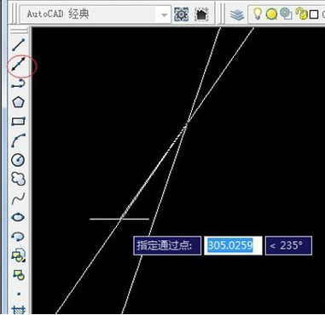This screenshot has height=315, width=325.
Task: Select the Construction Line (XLine) tool
Action: pyautogui.click(x=19, y=64)
